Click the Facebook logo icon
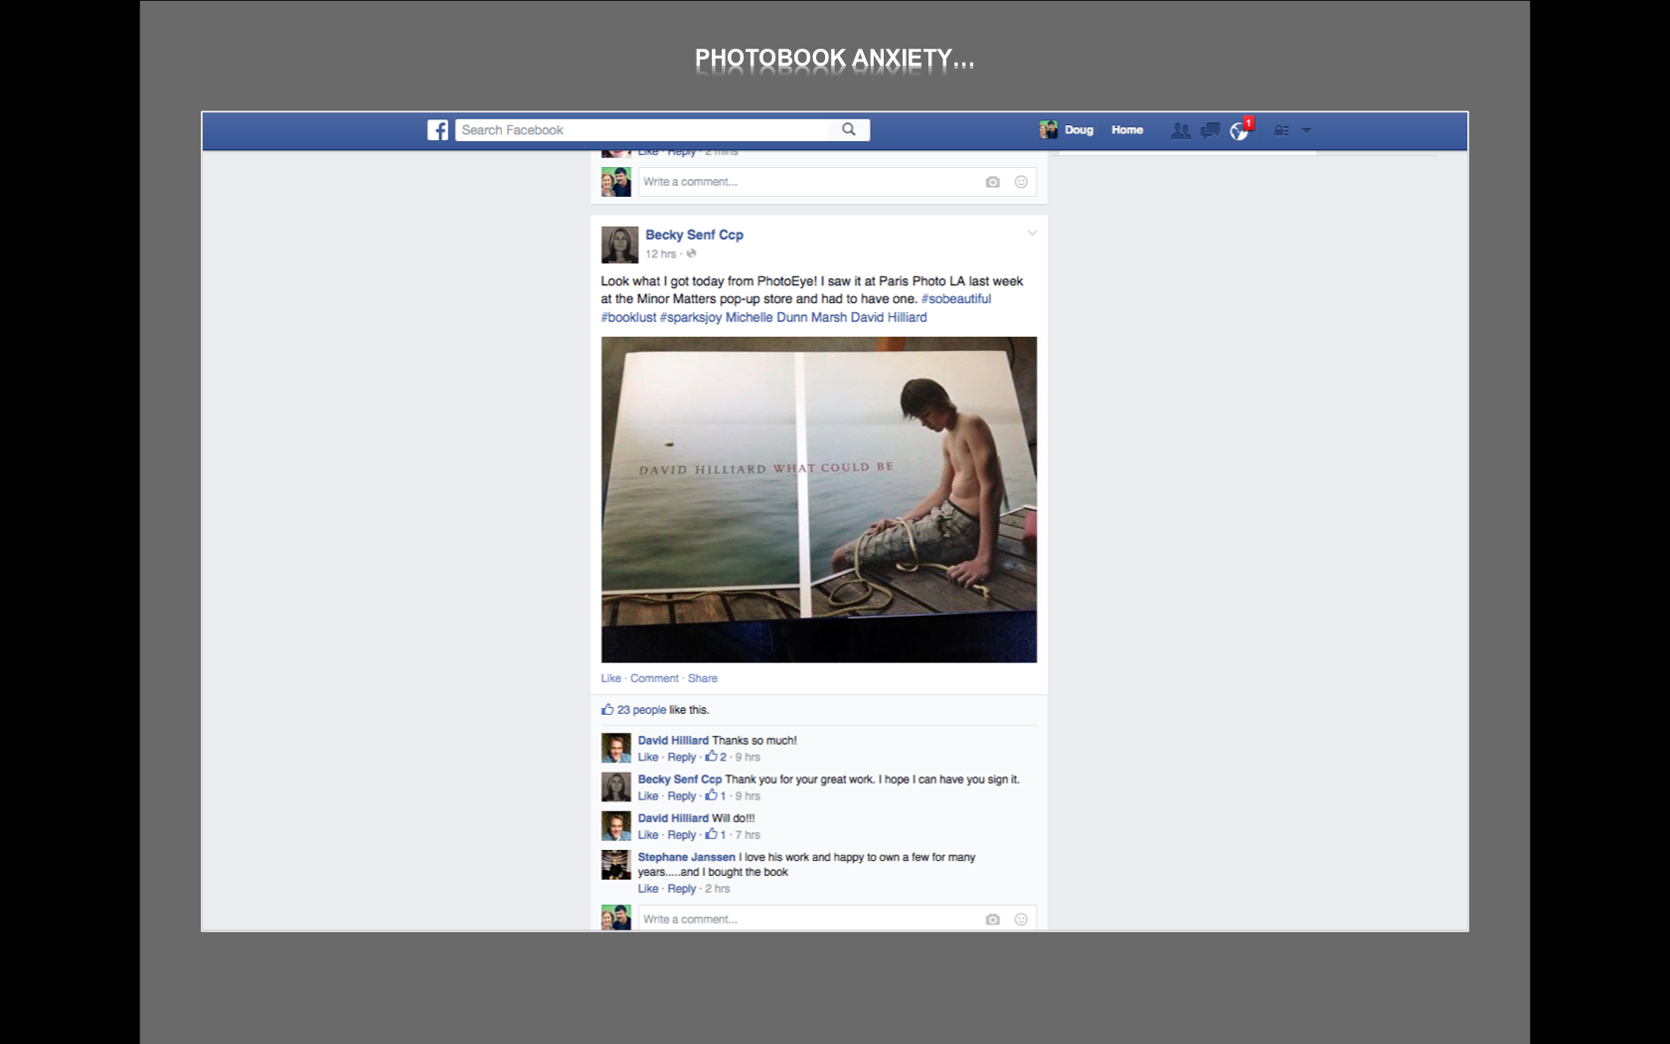The width and height of the screenshot is (1670, 1044). click(437, 130)
